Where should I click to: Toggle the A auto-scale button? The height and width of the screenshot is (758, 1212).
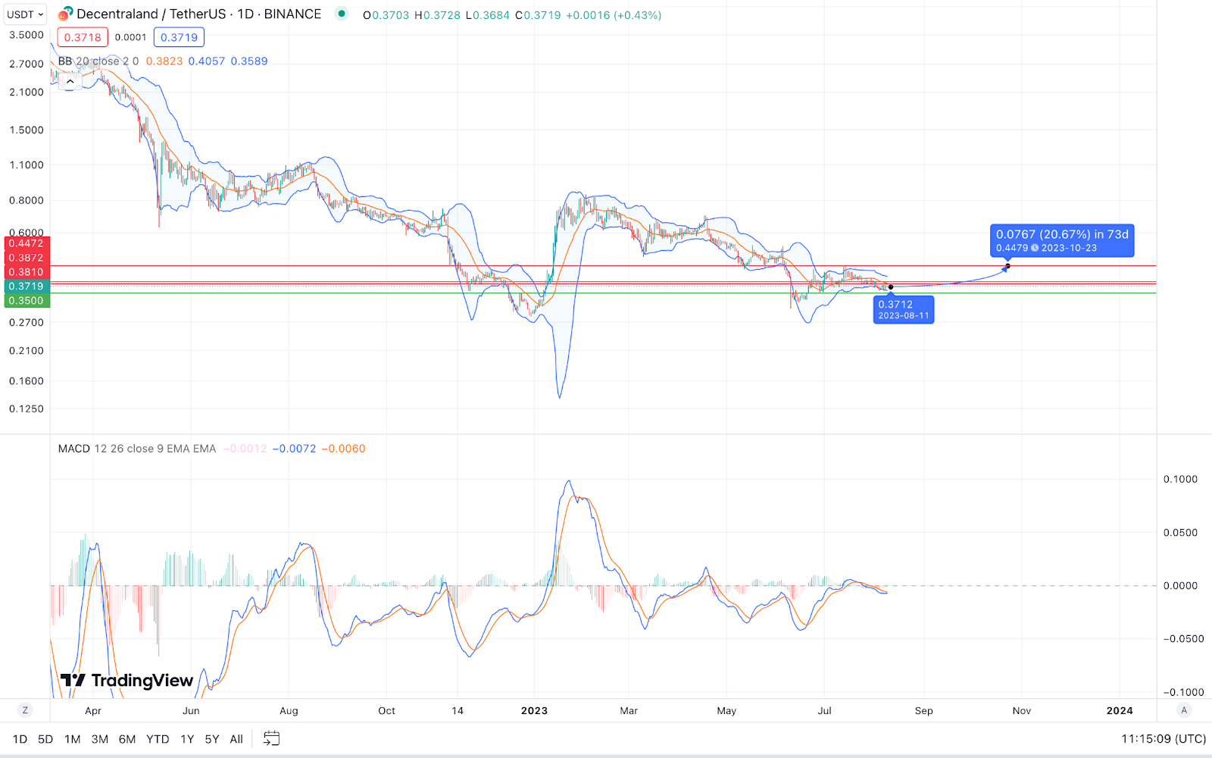tap(1184, 710)
